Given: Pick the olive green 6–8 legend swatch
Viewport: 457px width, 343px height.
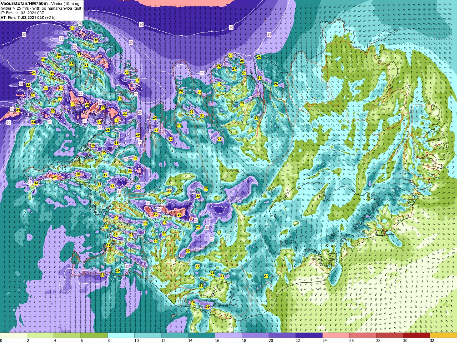Looking at the screenshot, I should [94, 335].
